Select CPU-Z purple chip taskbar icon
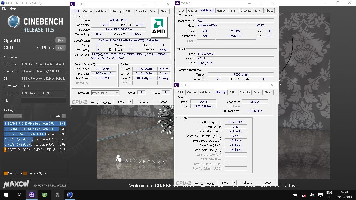The width and height of the screenshot is (356, 200). 32,195
